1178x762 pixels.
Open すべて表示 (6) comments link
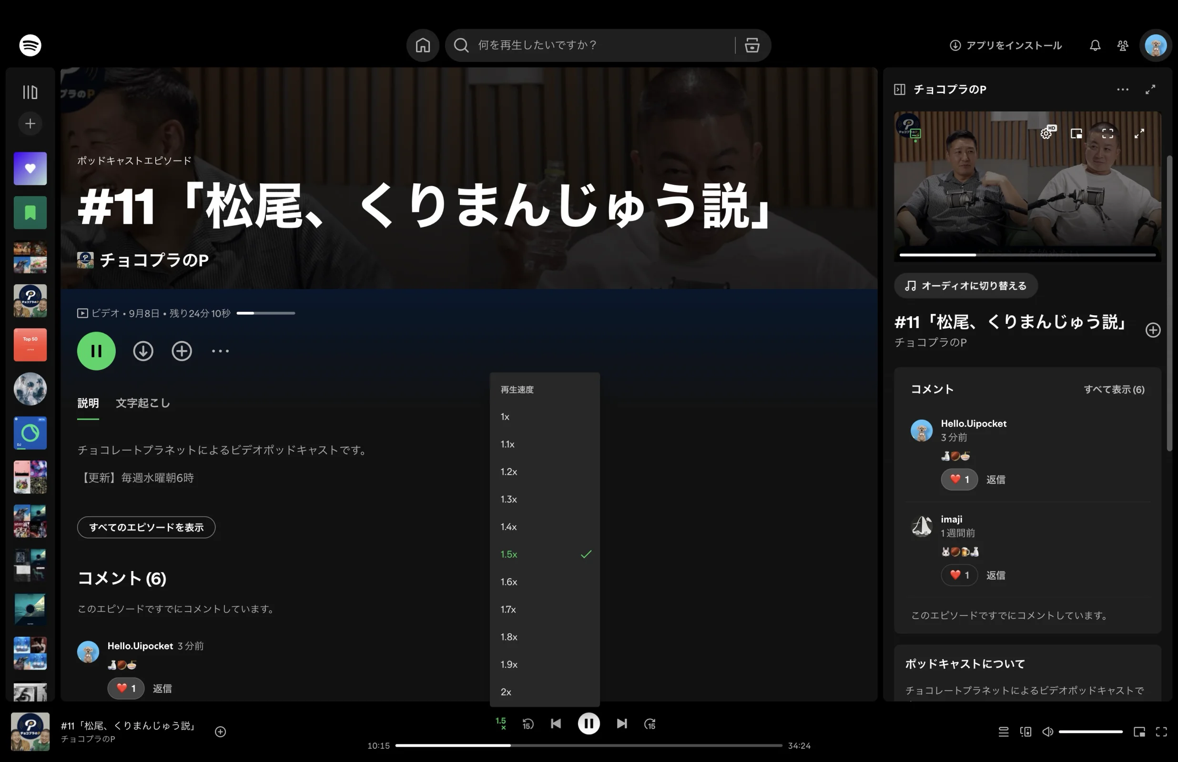1114,390
